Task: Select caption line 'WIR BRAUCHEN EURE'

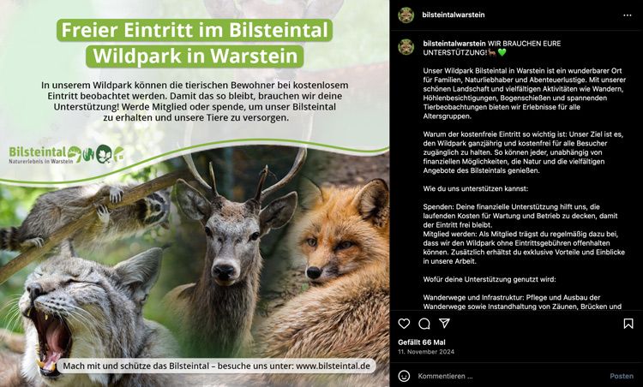Action: (x=524, y=44)
